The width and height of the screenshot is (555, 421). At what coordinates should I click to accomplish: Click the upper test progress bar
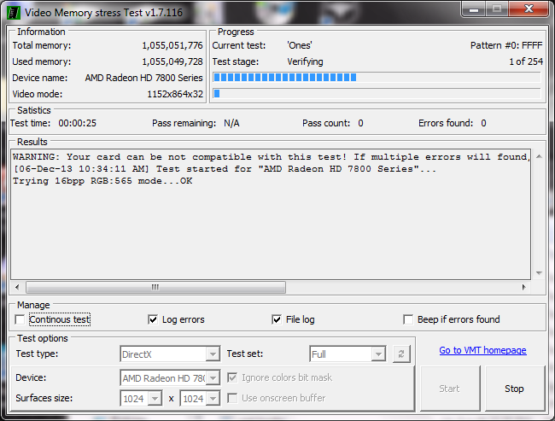coord(377,77)
